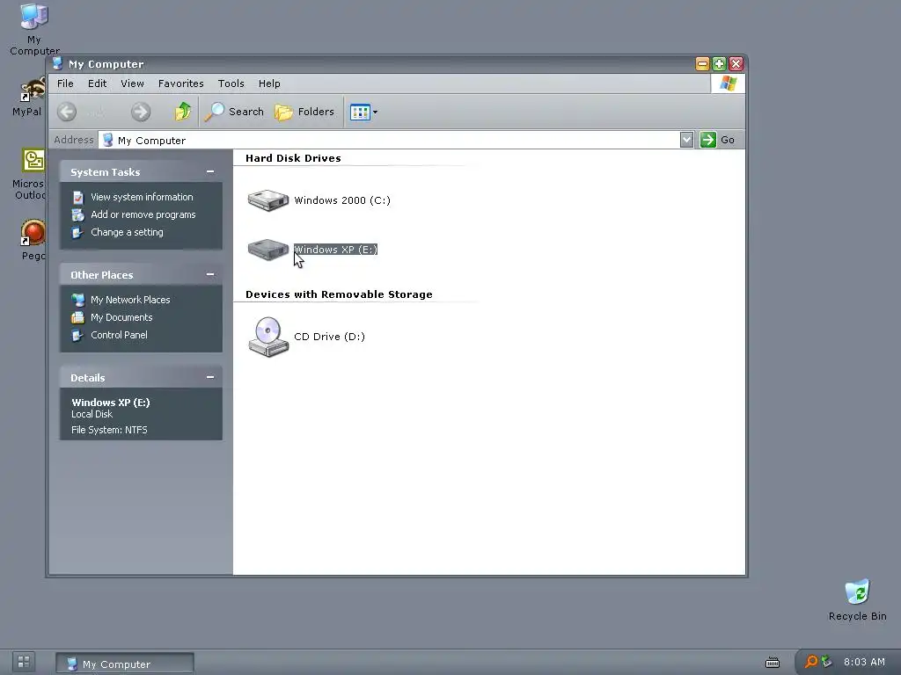
Task: Click the green Go button
Action: (x=717, y=140)
